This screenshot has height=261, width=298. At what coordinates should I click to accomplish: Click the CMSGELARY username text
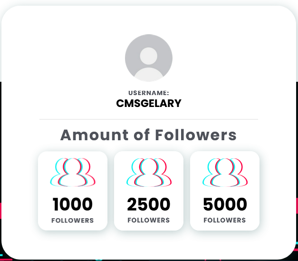coord(149,103)
